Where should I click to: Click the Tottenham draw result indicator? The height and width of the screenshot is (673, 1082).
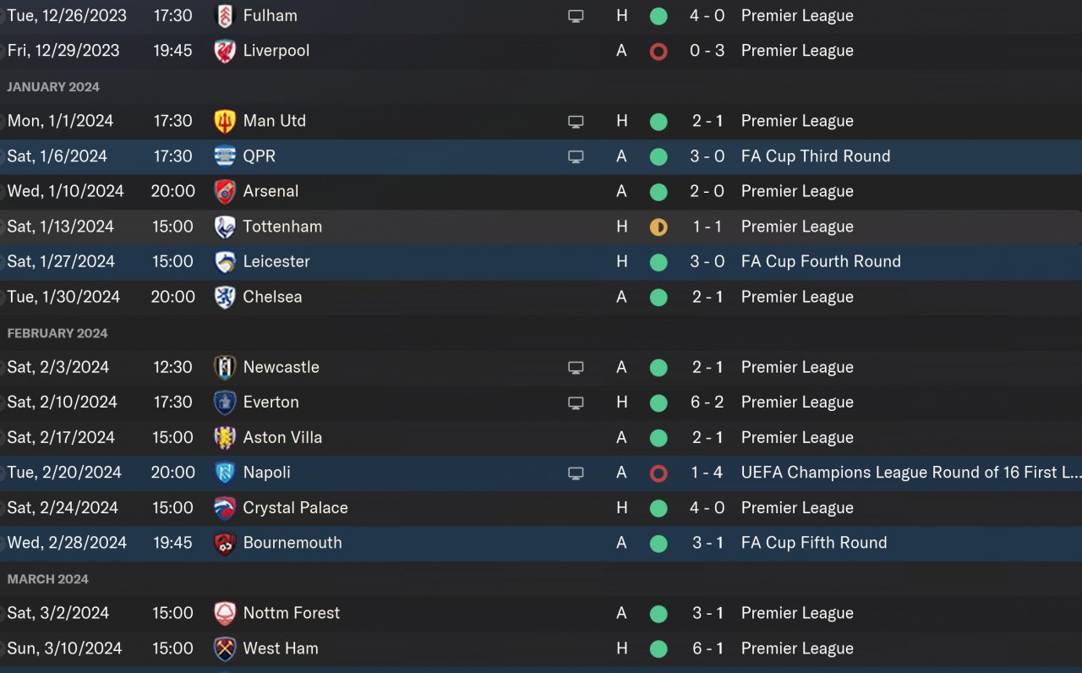coord(658,227)
